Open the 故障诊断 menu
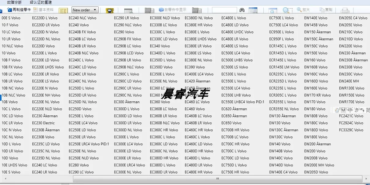 pos(14,2)
